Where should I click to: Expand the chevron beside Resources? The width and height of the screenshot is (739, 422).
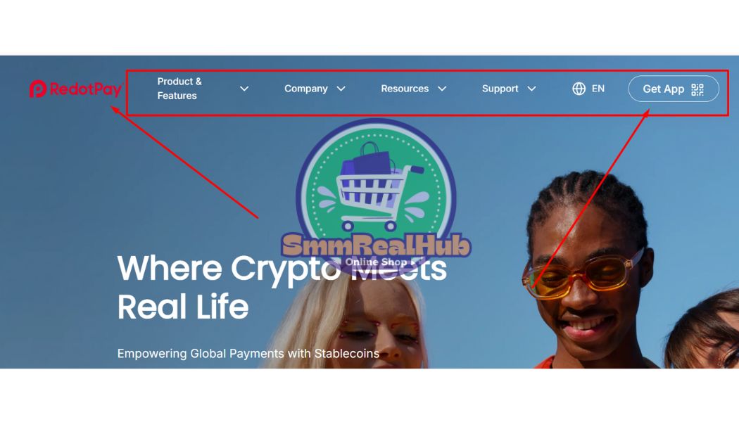point(442,89)
